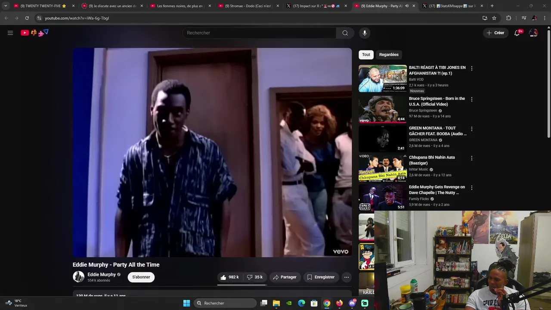Open the Eddie Murphy channel avatar
This screenshot has width=551, height=310.
[x=78, y=277]
